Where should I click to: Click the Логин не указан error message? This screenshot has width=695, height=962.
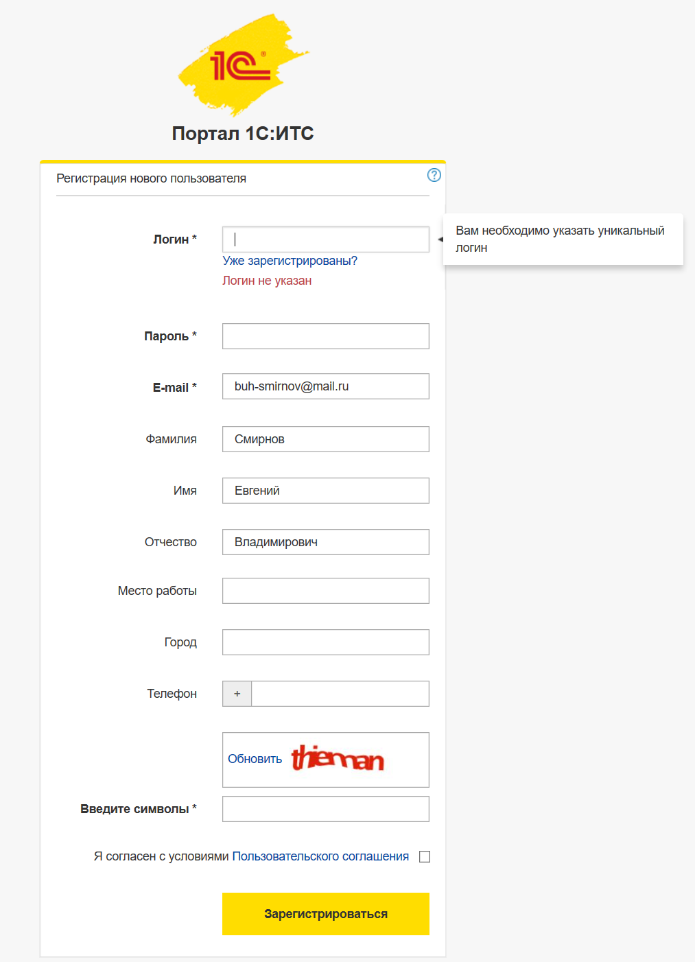(x=267, y=281)
